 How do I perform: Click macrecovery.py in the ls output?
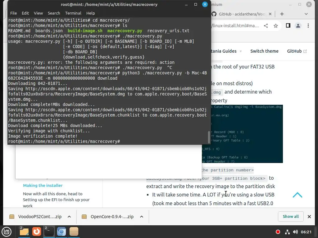pos(125,31)
